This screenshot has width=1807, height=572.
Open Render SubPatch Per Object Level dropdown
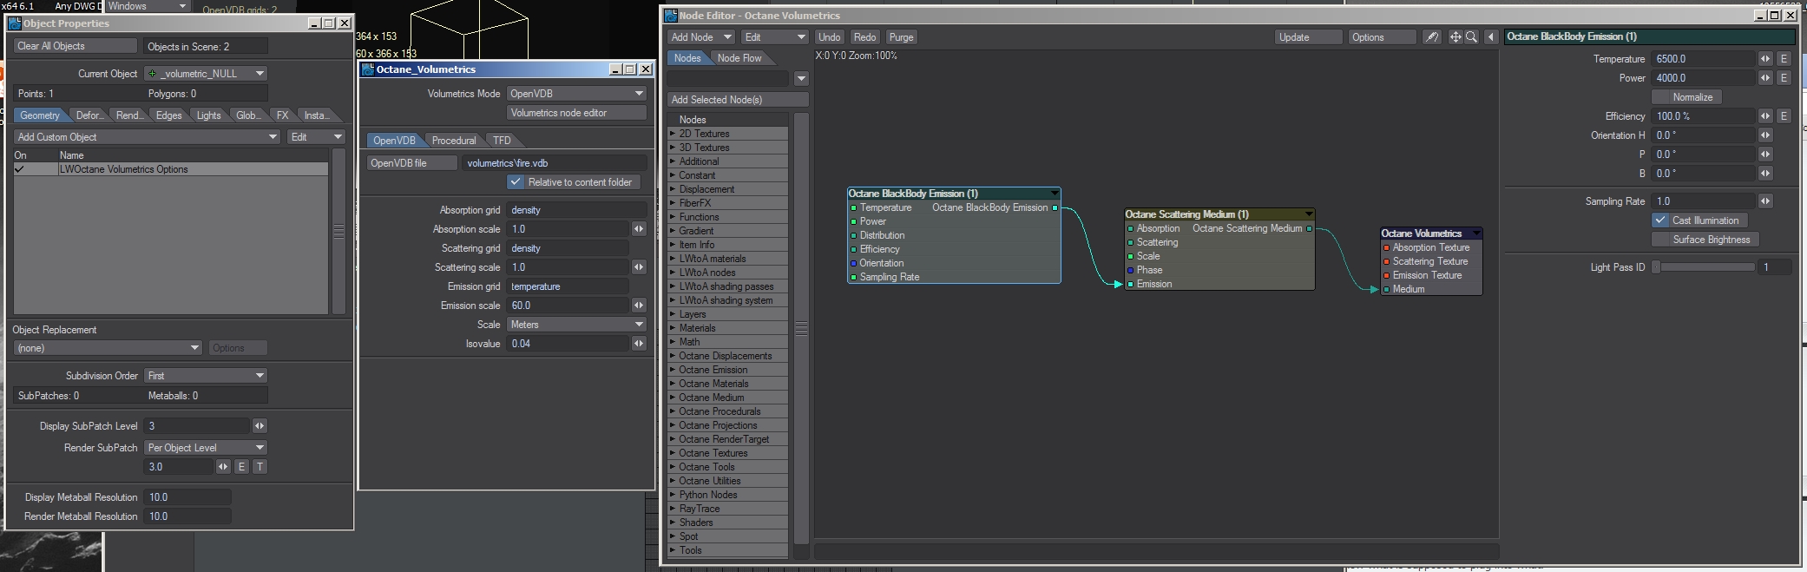coord(206,448)
